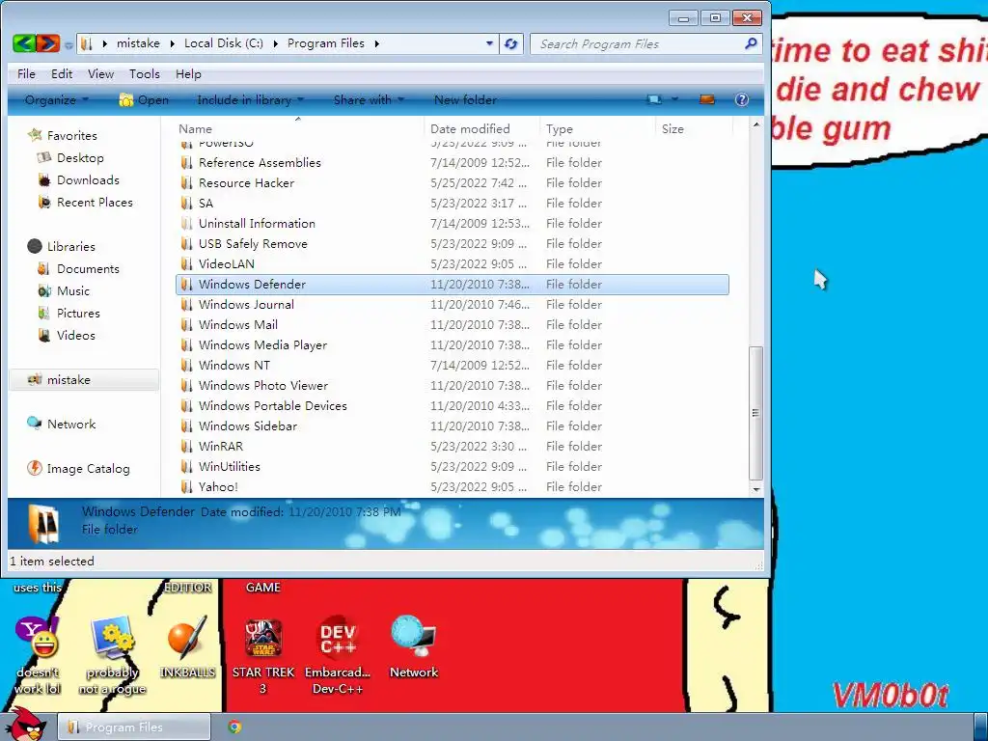The width and height of the screenshot is (988, 741).
Task: Open the view options dropdown arrow
Action: (x=674, y=99)
